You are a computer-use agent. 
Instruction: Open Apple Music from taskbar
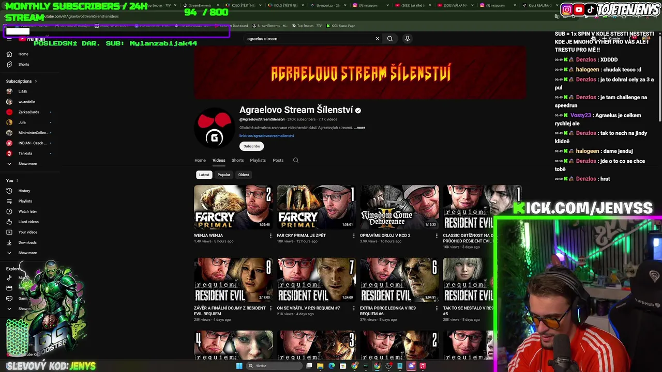[x=423, y=366]
